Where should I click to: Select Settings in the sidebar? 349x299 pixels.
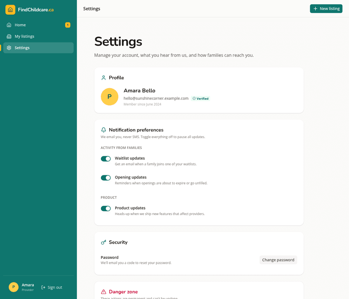pyautogui.click(x=38, y=48)
